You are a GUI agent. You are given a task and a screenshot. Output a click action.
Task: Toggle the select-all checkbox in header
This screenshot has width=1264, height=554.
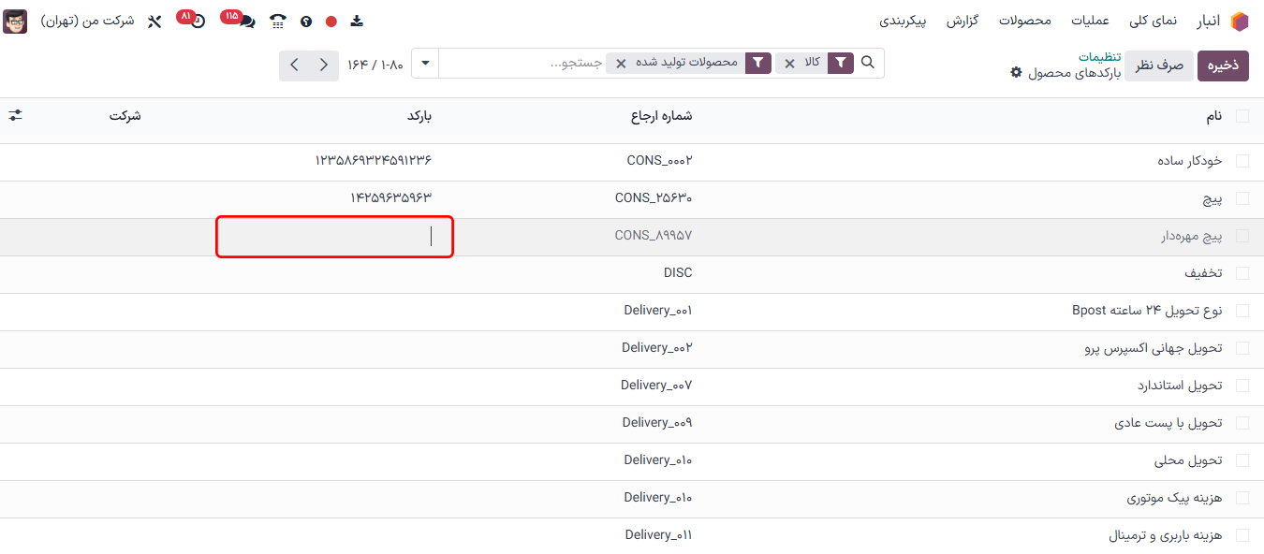pos(1242,116)
